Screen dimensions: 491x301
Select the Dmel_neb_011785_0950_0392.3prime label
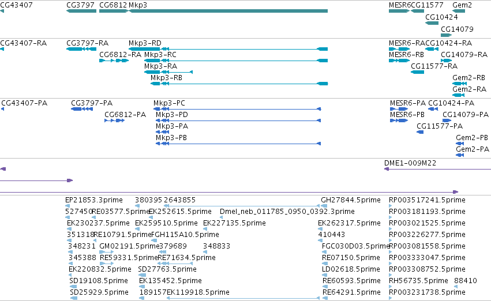(x=287, y=212)
